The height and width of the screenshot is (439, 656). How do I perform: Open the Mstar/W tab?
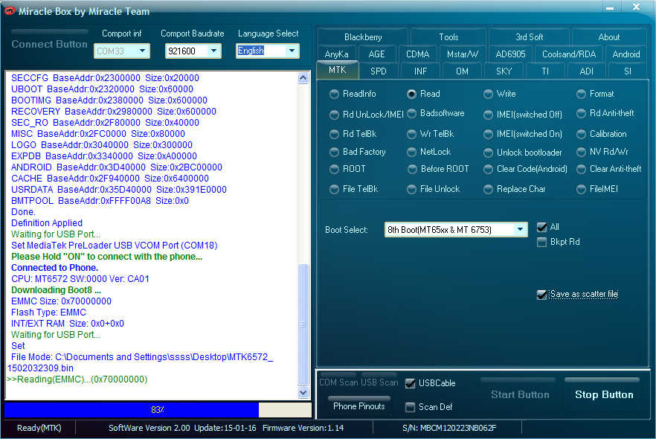pos(463,54)
